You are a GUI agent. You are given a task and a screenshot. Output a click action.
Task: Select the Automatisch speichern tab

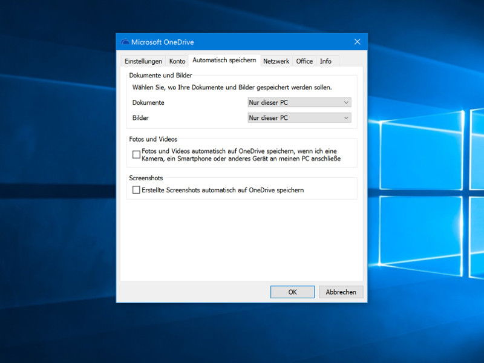224,60
